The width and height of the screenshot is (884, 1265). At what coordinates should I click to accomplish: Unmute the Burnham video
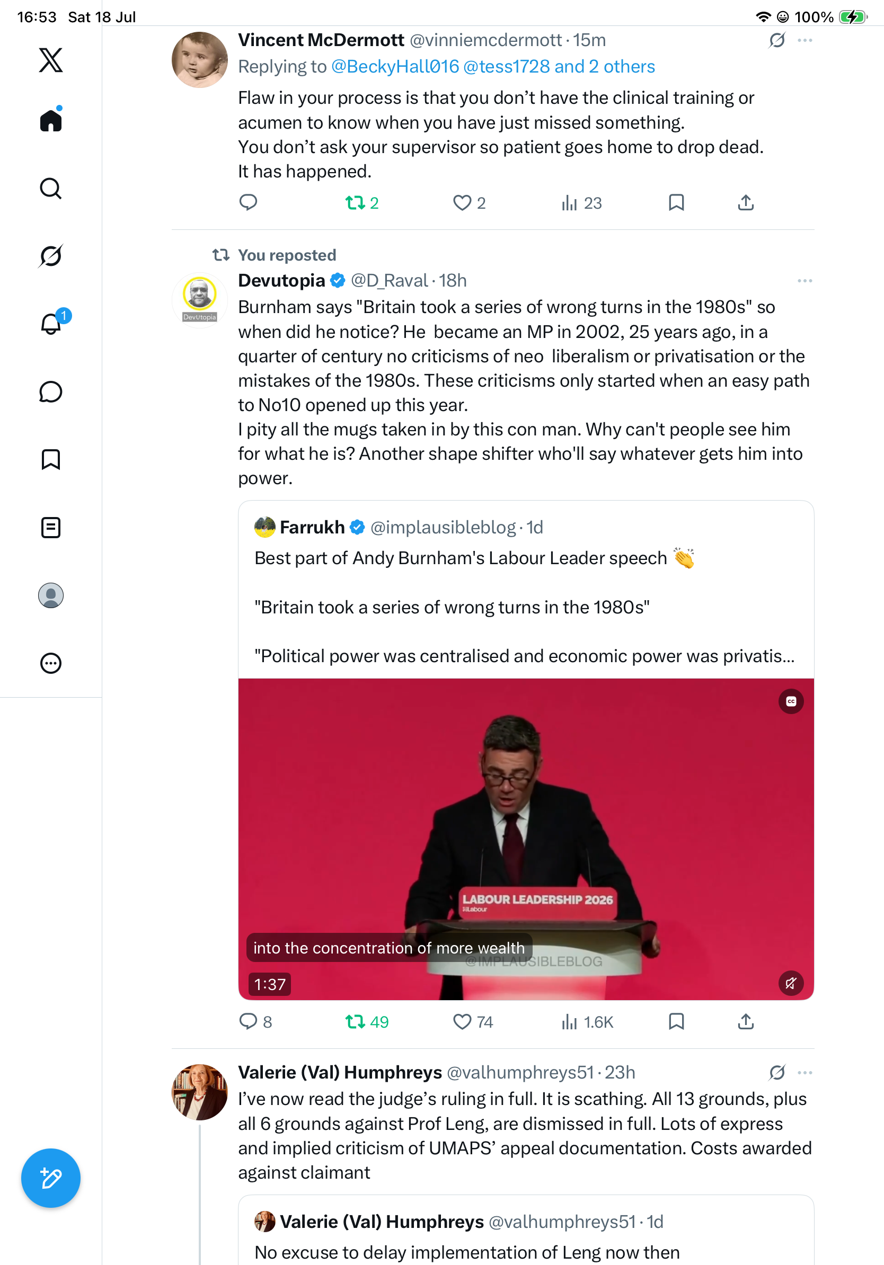[x=791, y=984]
